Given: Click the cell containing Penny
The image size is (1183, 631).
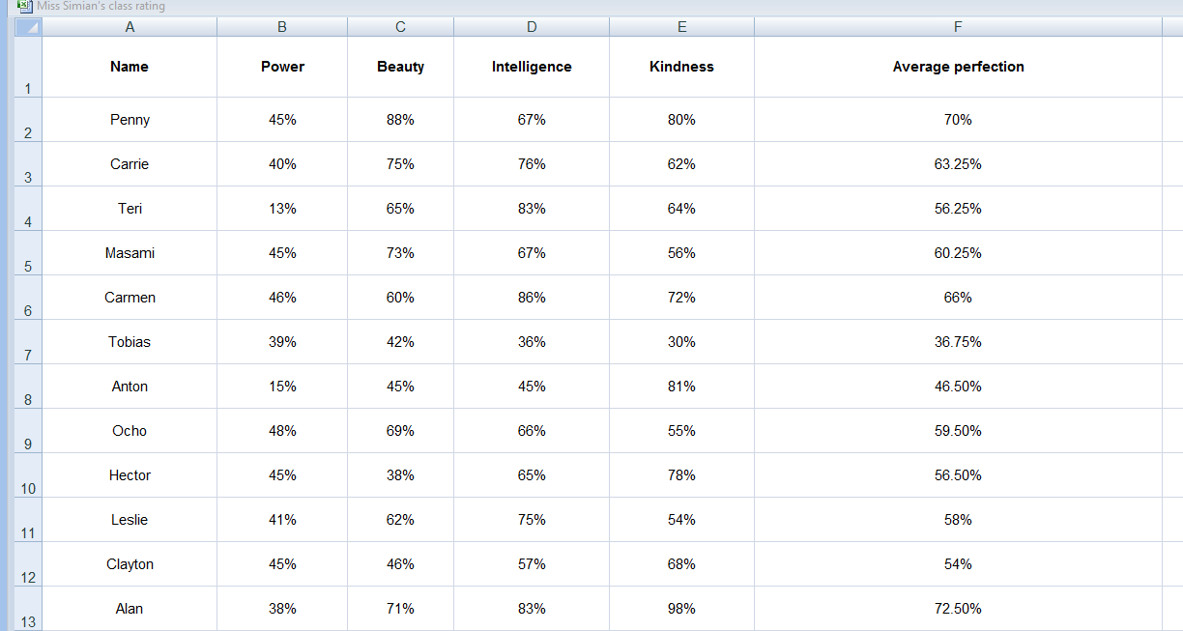Looking at the screenshot, I should (x=129, y=119).
